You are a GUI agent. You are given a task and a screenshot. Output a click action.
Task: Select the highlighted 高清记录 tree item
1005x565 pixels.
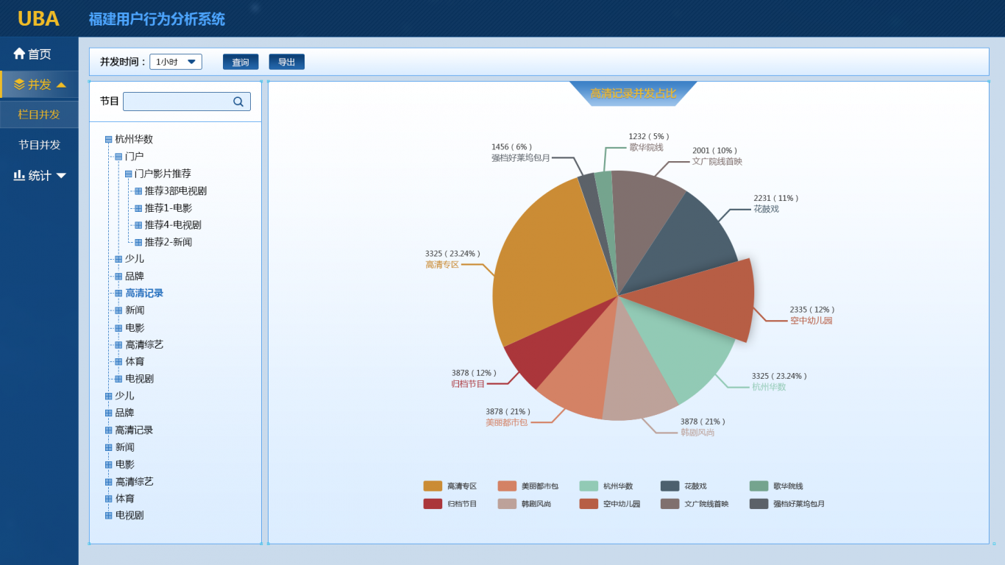tap(144, 294)
